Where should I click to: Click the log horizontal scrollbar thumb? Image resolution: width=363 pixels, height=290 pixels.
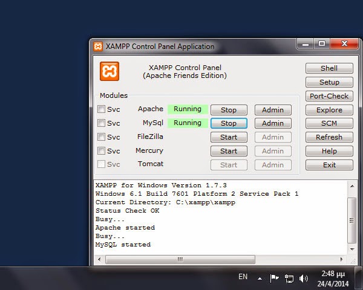click(180, 259)
